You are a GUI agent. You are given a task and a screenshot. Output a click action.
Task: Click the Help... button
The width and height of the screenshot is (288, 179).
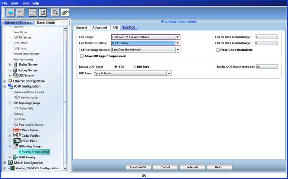[x=219, y=167]
